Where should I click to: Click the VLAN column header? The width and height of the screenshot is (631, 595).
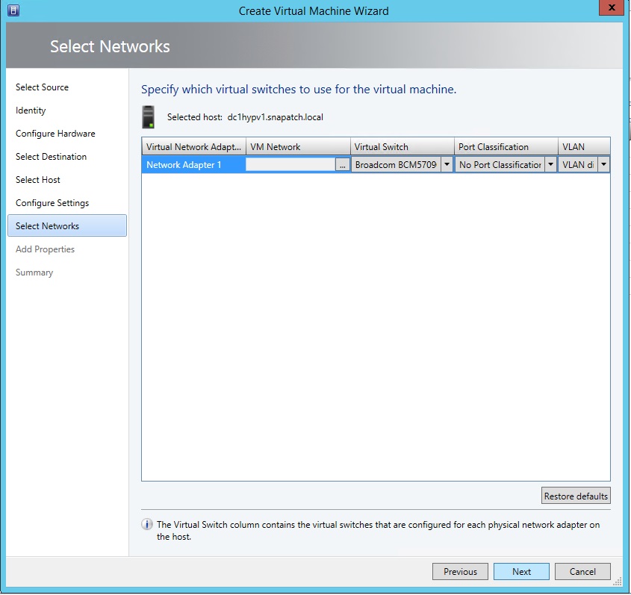click(584, 147)
